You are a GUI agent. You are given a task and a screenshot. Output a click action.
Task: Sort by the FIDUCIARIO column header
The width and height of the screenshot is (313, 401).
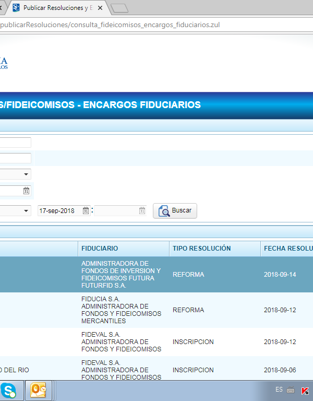100,249
